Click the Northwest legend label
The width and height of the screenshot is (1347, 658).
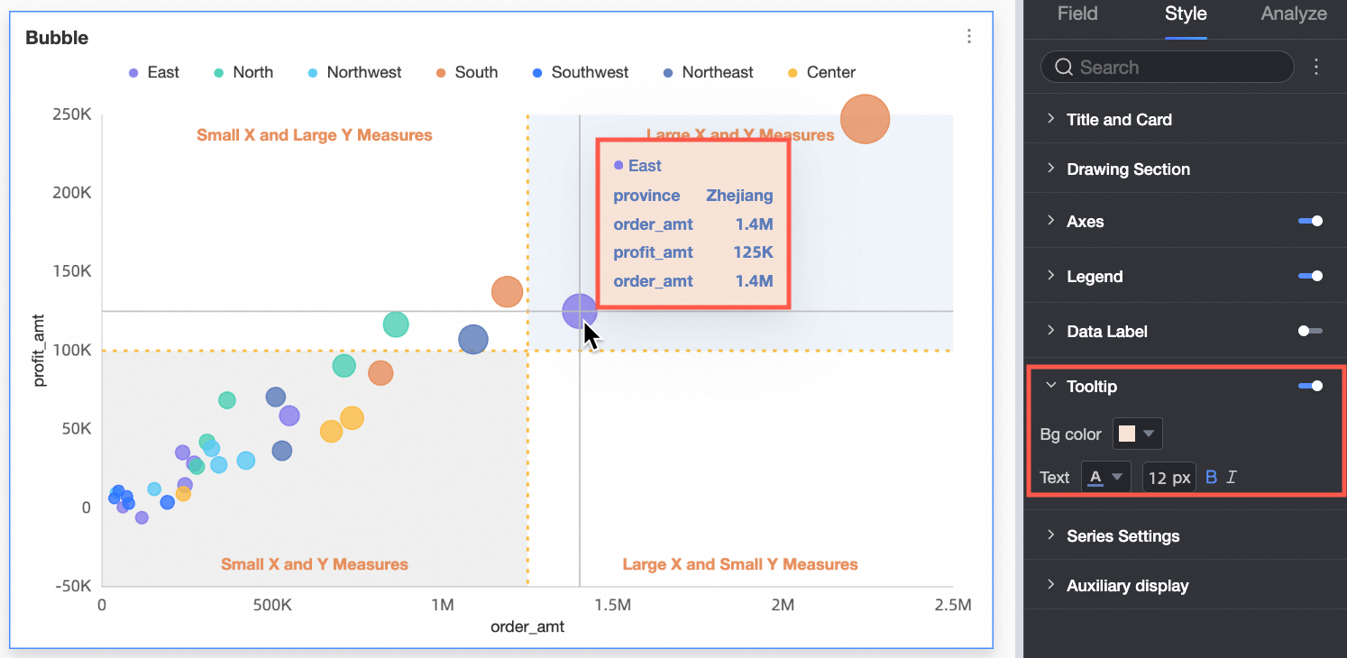pos(364,73)
